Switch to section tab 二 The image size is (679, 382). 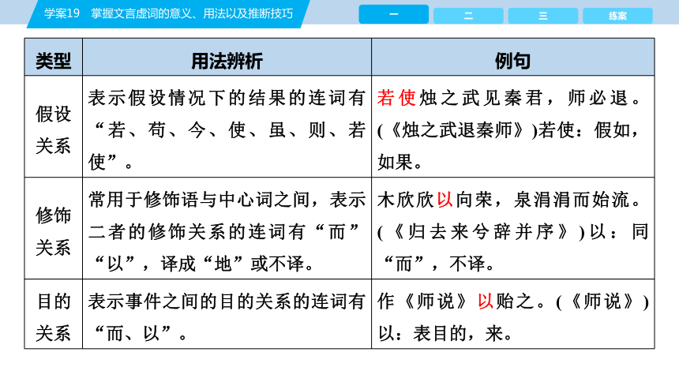click(x=468, y=16)
